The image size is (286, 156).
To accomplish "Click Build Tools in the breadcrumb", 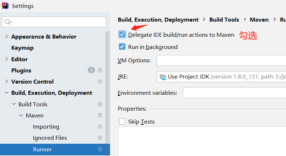I will coord(224,20).
